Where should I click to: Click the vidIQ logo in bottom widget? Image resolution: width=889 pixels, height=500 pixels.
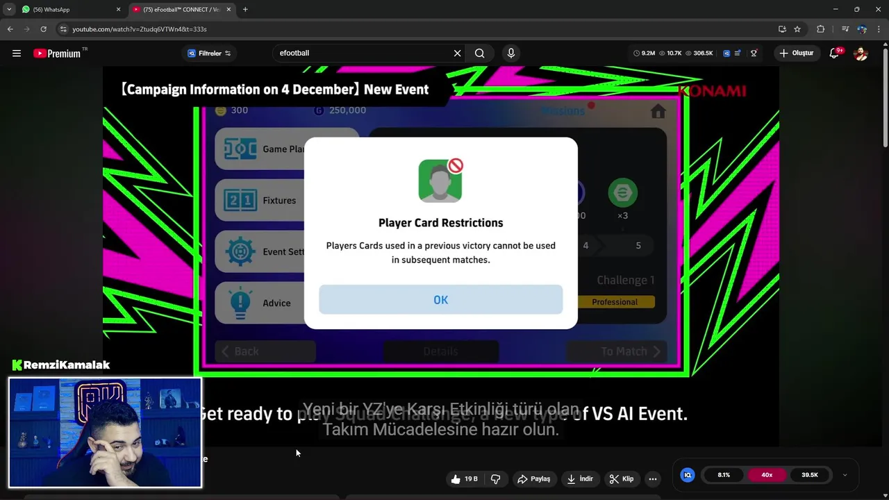point(688,475)
